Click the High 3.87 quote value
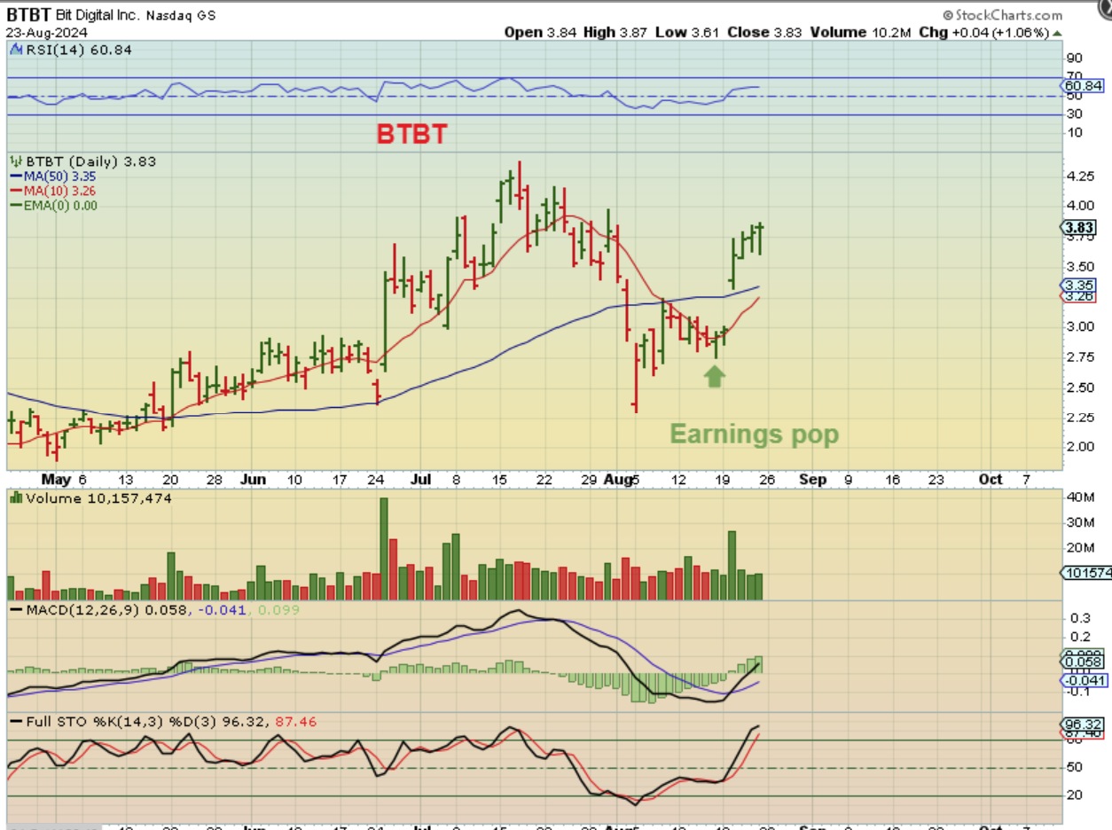 [x=615, y=32]
